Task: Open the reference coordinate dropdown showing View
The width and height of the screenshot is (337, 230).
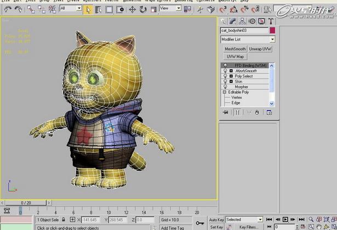Action: [x=170, y=8]
